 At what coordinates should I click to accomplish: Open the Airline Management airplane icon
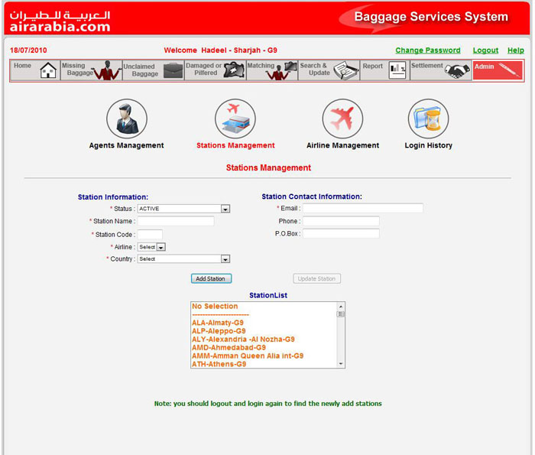point(342,119)
